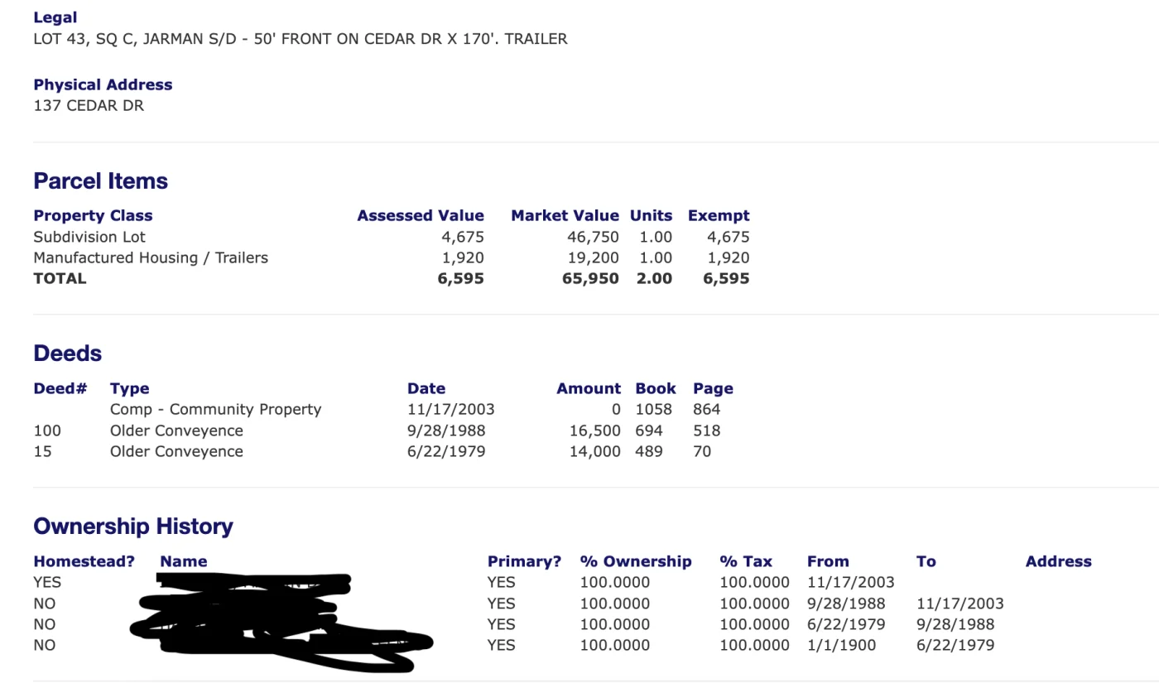Click the total market value 65,950

[x=590, y=279]
